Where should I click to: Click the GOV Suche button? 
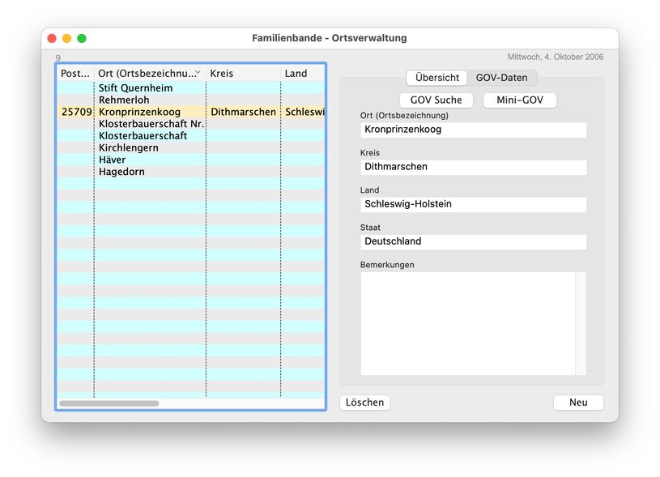click(436, 100)
